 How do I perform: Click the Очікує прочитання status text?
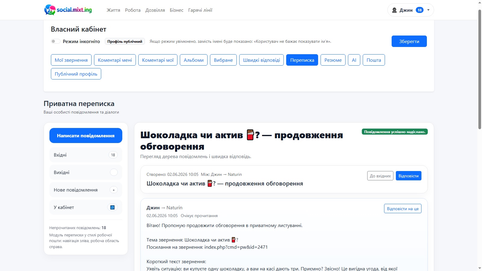(199, 216)
